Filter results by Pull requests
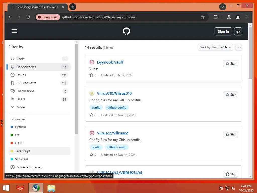 coord(39,83)
